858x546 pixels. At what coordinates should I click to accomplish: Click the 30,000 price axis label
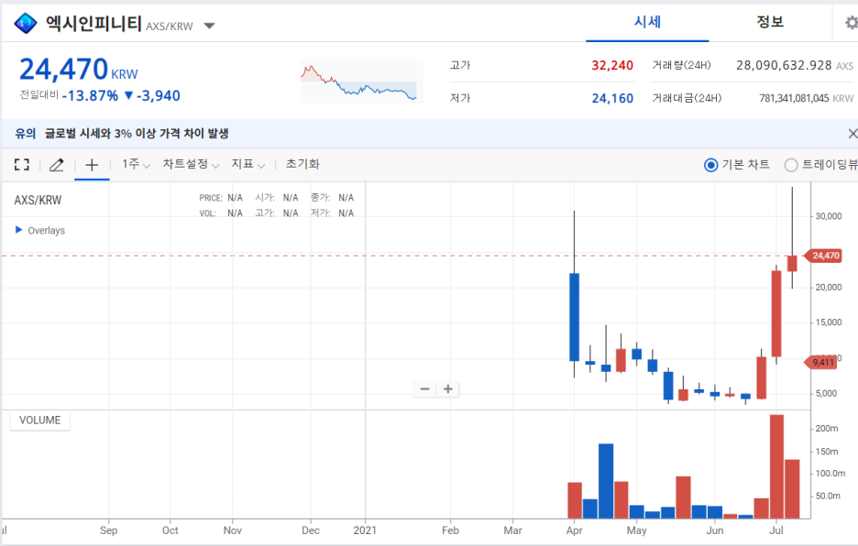(828, 216)
